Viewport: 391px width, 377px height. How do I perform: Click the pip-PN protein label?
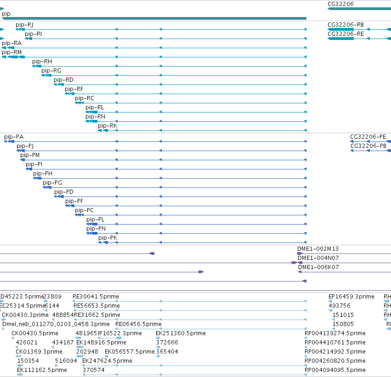point(96,229)
